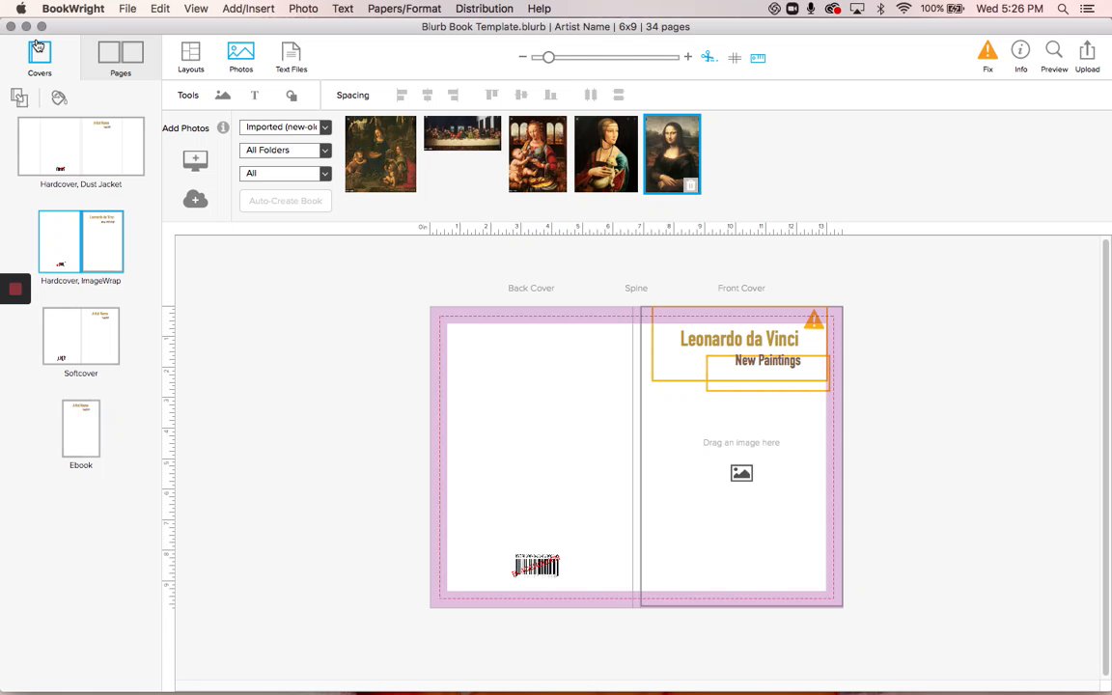Select the Last Supper photo thumbnail

point(462,133)
